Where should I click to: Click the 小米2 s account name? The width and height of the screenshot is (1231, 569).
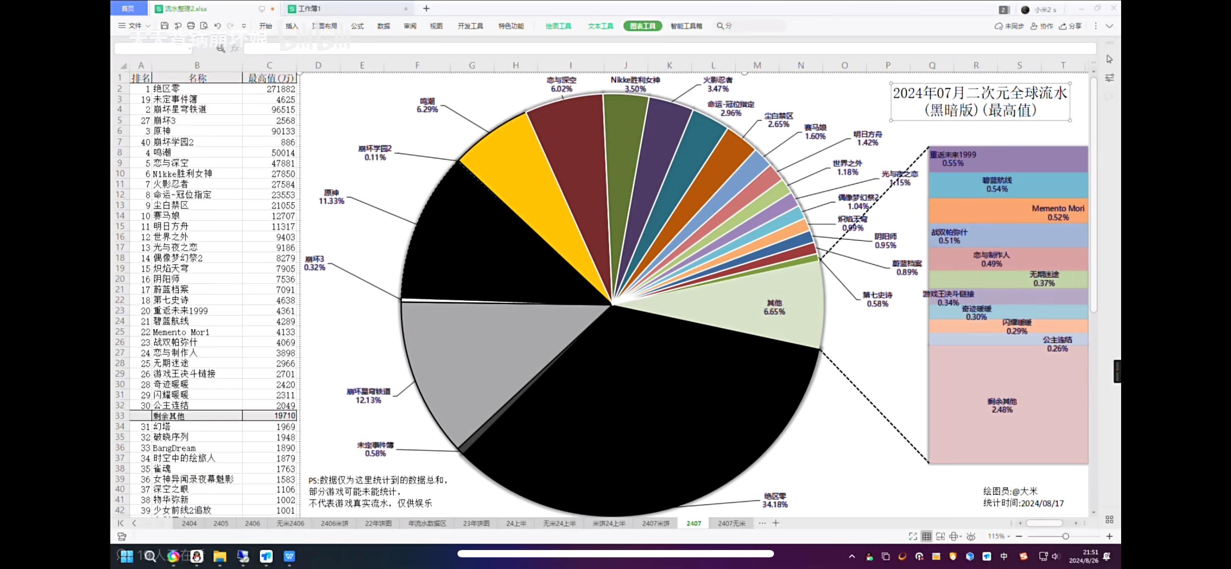pyautogui.click(x=1045, y=9)
